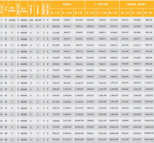Click 高（7%） header under 现金价值
Image resolution: width=154 pixels, height=143 pixels.
click(149, 13)
